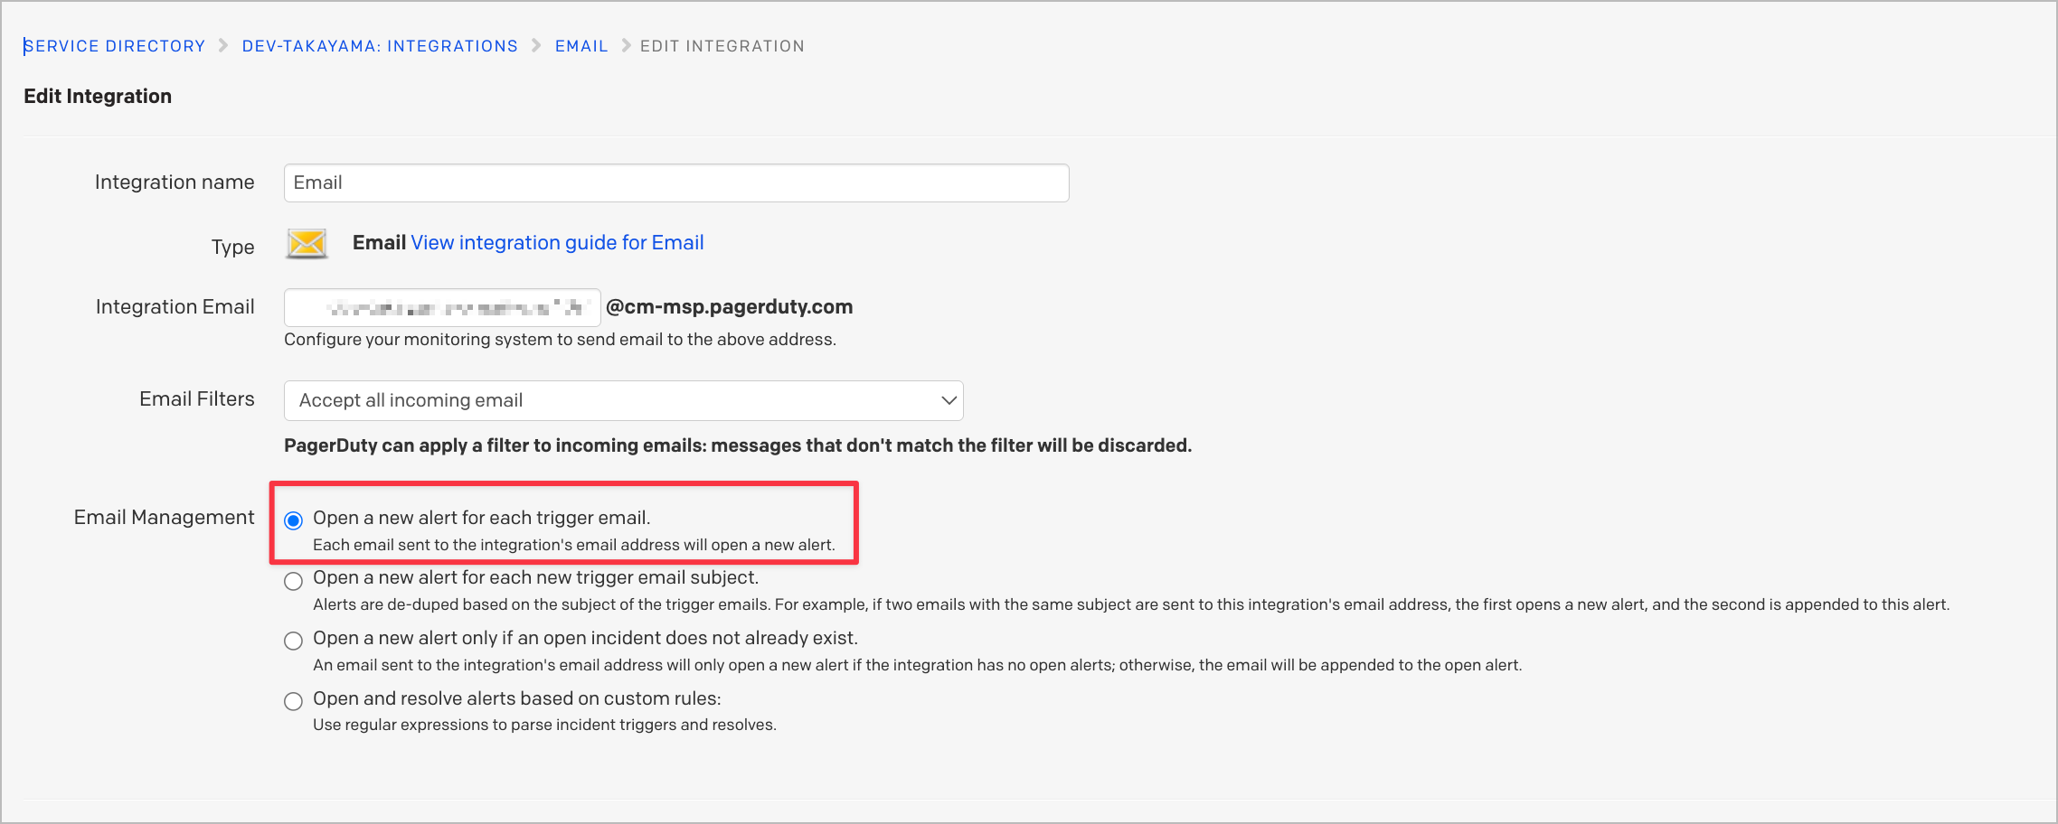Select 'Open a new alert for each new trigger email subject' radio
Image resolution: width=2058 pixels, height=824 pixels.
point(293,581)
